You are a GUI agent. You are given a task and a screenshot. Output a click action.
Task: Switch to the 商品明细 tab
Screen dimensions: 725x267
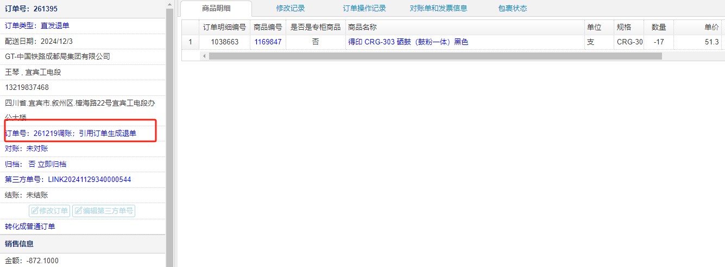click(216, 8)
